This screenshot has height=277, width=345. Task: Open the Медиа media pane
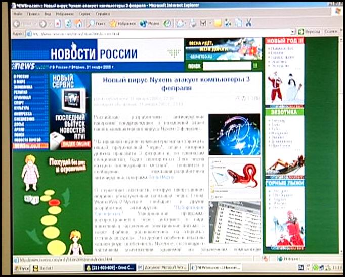click(150, 24)
